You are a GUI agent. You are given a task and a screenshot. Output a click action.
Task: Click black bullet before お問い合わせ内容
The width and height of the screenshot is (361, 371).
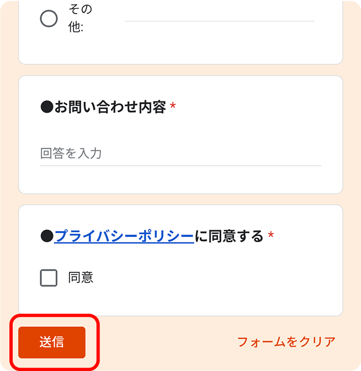47,107
